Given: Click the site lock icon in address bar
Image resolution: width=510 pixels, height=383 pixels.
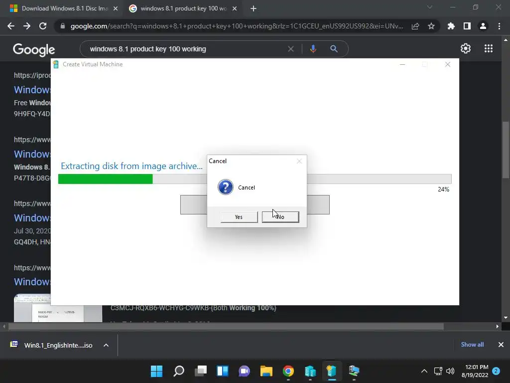Looking at the screenshot, I should coord(63,26).
